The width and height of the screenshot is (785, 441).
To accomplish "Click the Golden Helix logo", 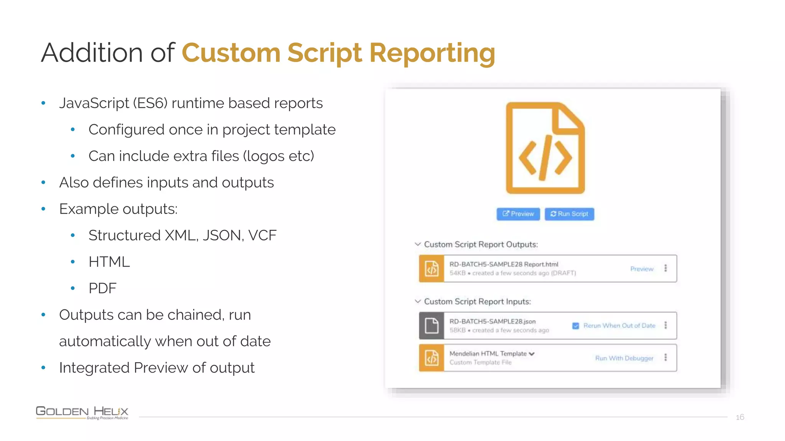I will 82,412.
